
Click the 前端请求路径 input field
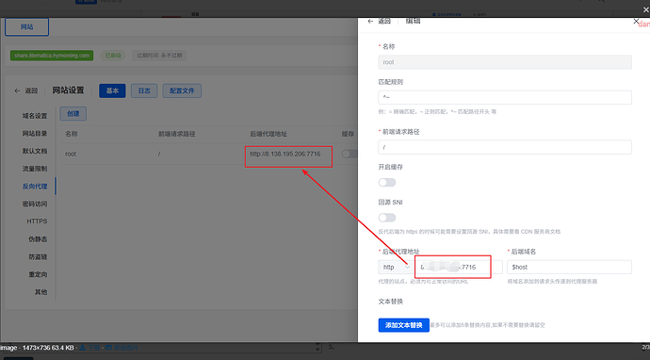[505, 147]
